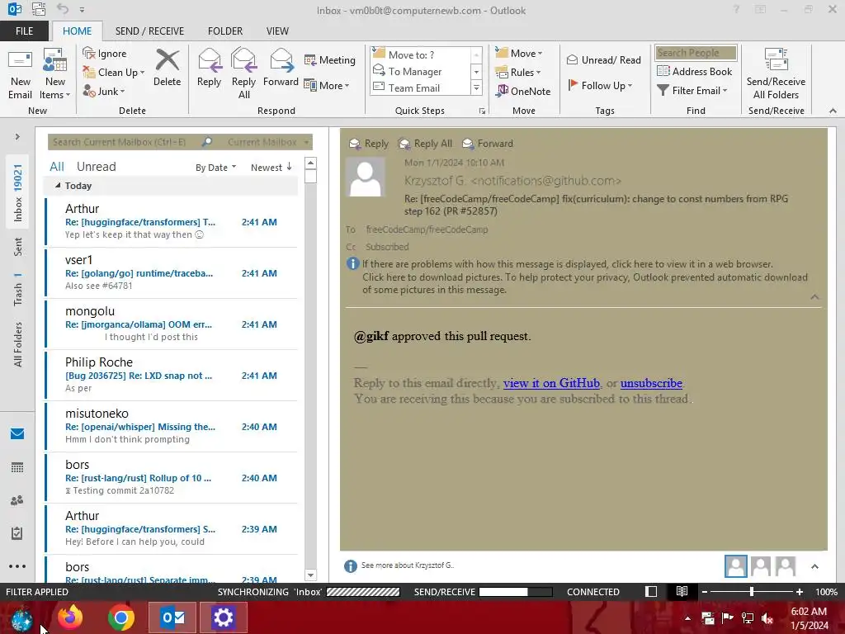845x634 pixels.
Task: Click Reply All in the reading pane
Action: 425,144
